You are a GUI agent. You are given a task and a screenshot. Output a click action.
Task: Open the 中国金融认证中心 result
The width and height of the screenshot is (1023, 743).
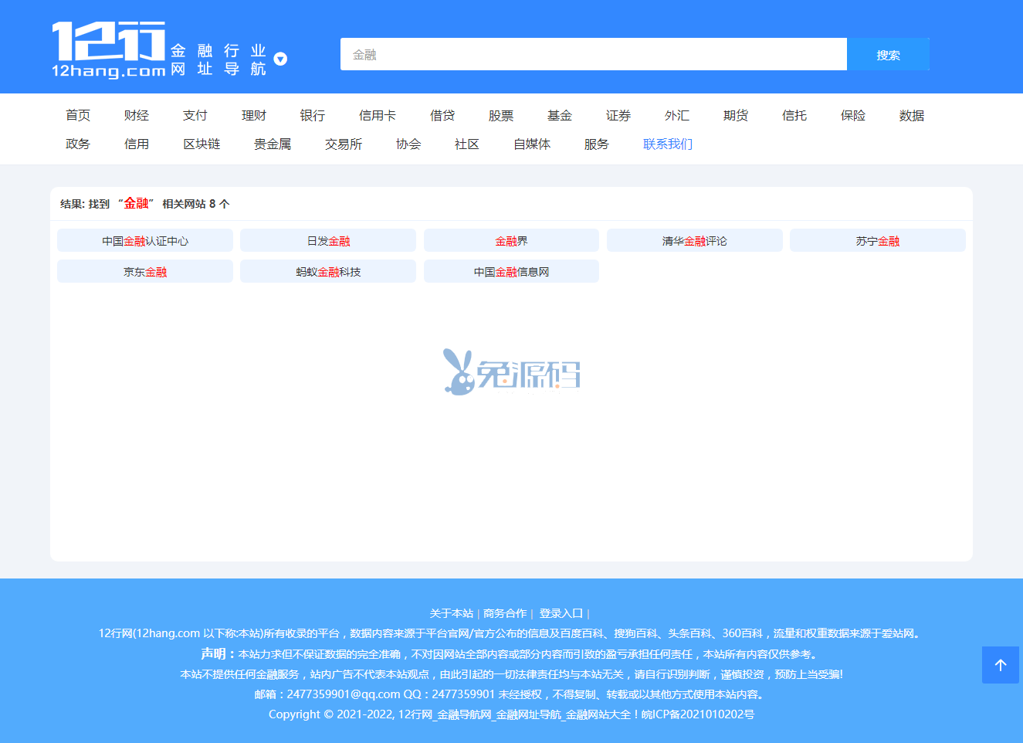(x=145, y=240)
